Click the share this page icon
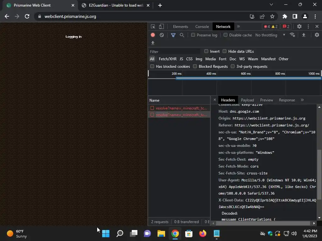The image size is (322, 241). pyautogui.click(x=262, y=16)
